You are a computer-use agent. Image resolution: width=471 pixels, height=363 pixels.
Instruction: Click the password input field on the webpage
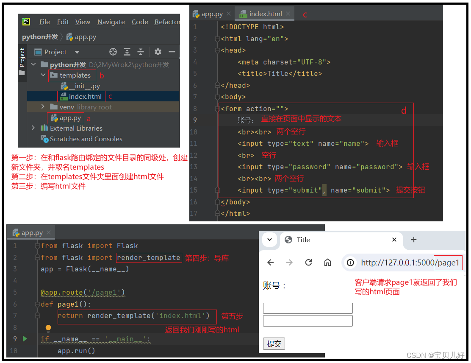tap(308, 321)
